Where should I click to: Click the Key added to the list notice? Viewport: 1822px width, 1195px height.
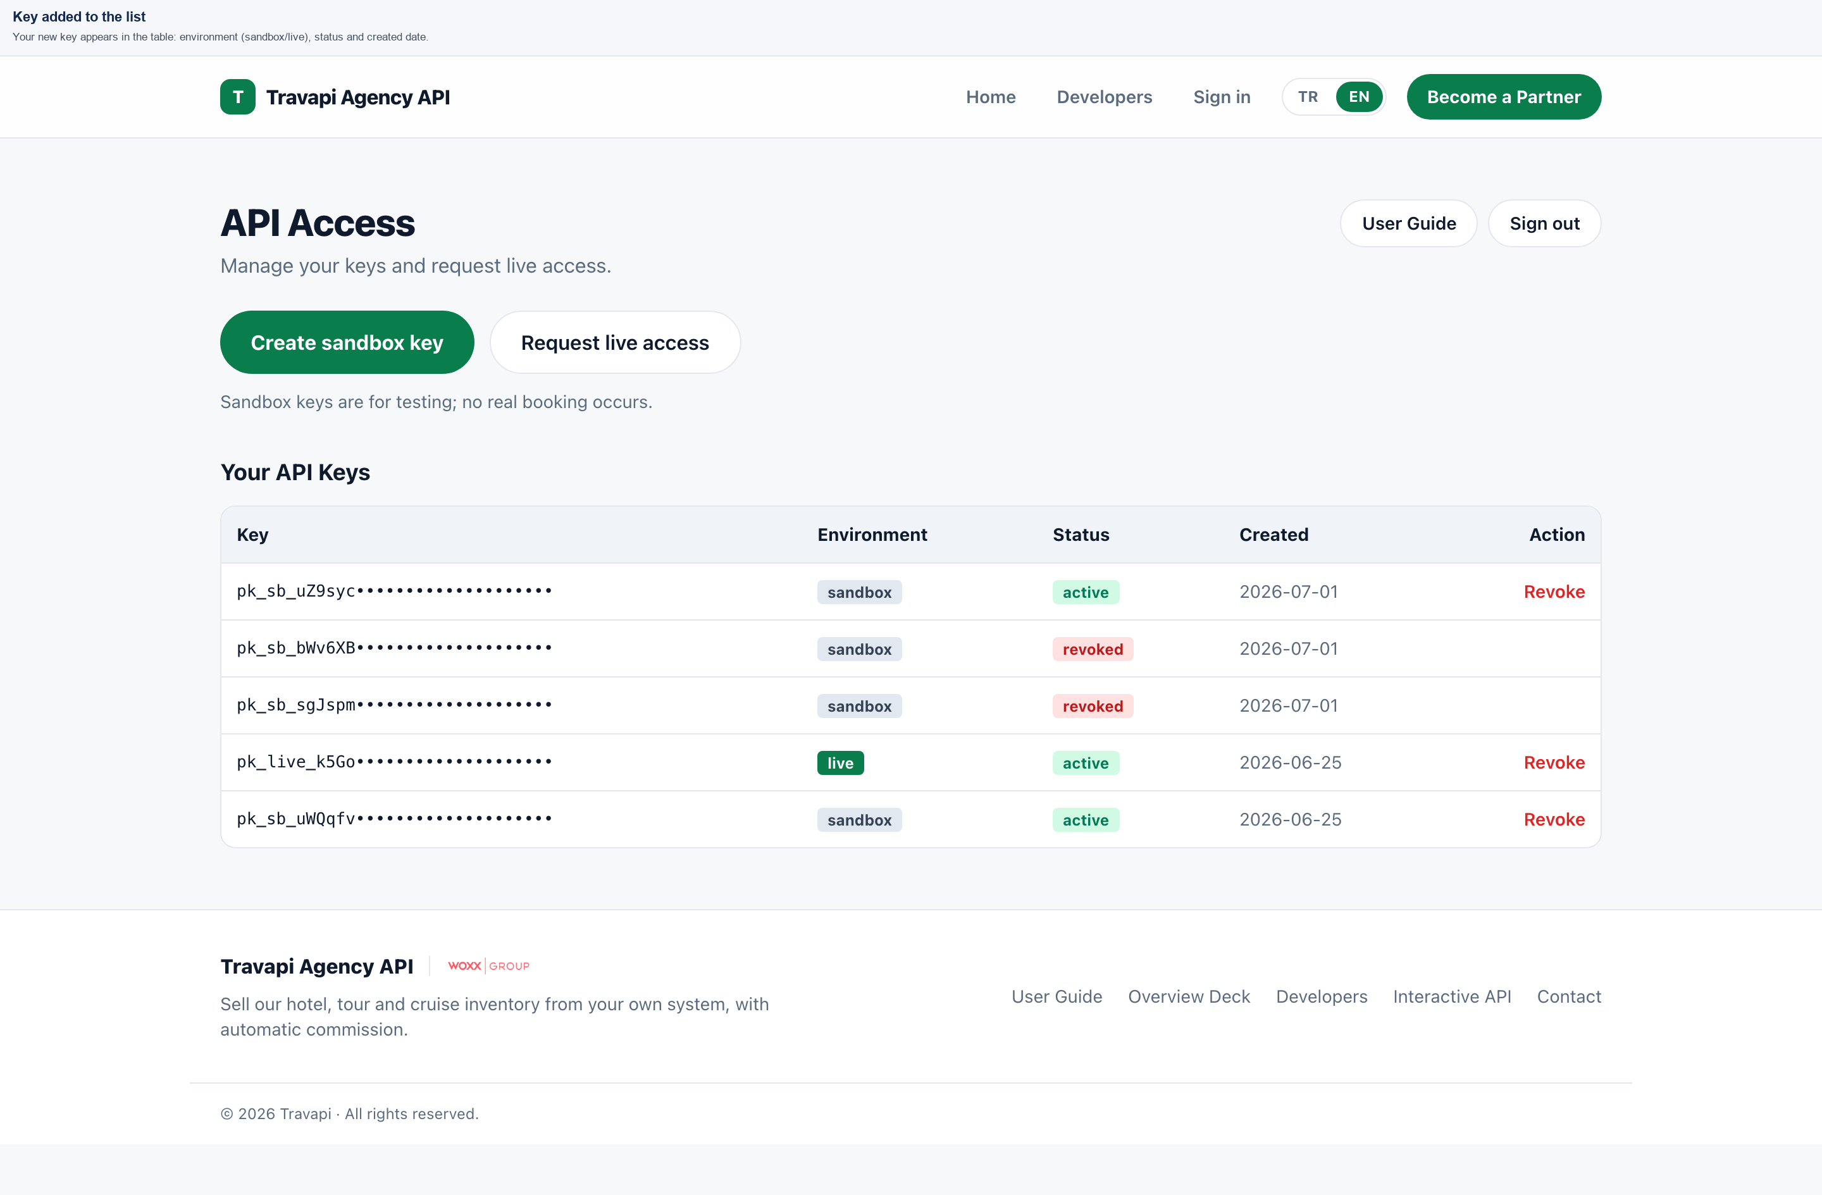click(79, 17)
